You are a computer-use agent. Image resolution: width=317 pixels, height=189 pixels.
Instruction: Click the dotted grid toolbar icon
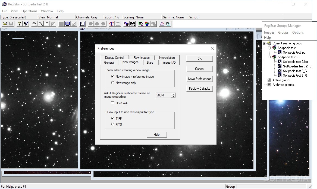[x=168, y=24]
